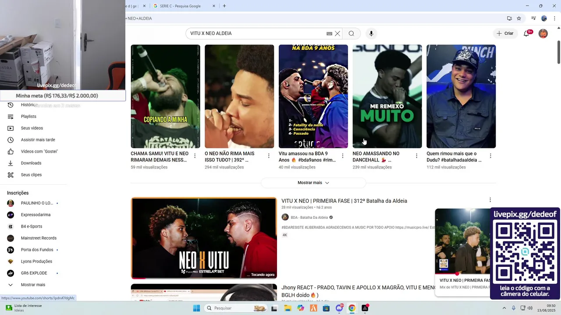Clear the search text with the X icon
Viewport: 561px width, 315px height.
(337, 34)
